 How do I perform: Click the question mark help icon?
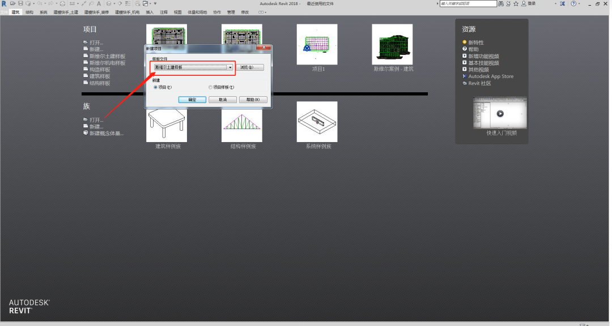pos(573,3)
